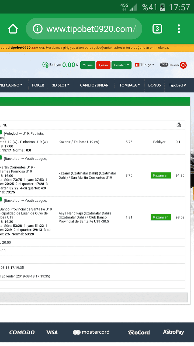Click the Bekliyor status text
This screenshot has width=194, height=346.
[159, 142]
